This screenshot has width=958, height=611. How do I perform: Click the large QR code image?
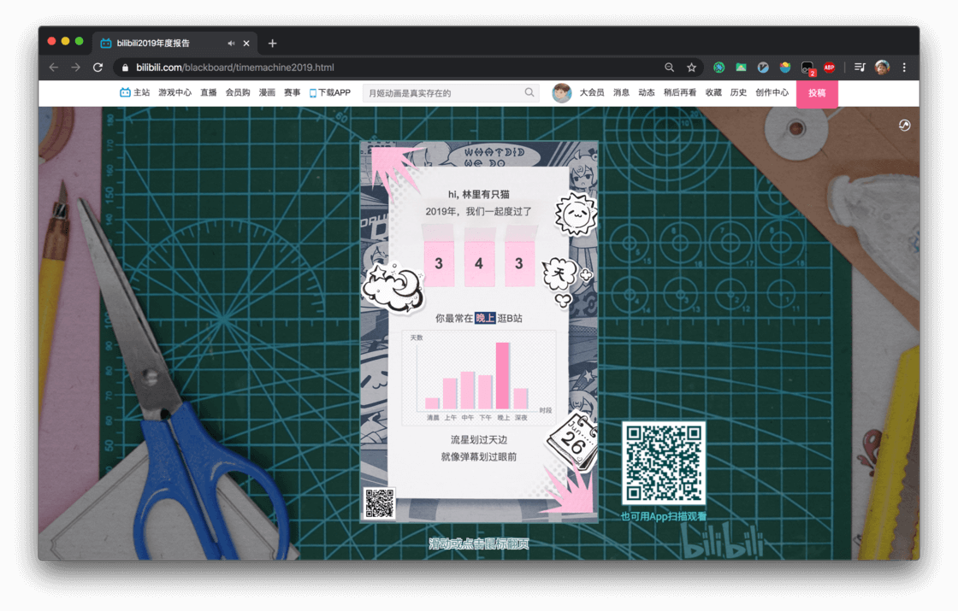point(664,463)
